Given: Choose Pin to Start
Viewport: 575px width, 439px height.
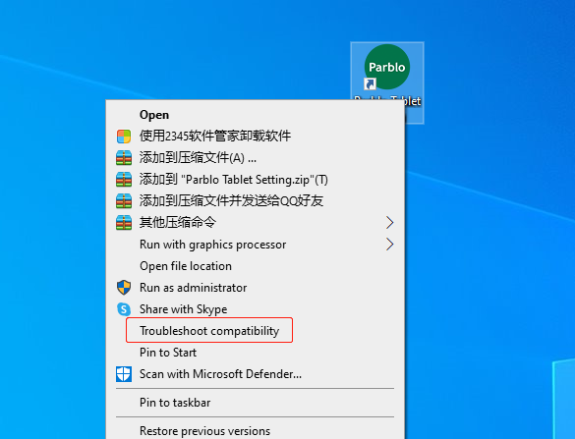Looking at the screenshot, I should tap(168, 353).
